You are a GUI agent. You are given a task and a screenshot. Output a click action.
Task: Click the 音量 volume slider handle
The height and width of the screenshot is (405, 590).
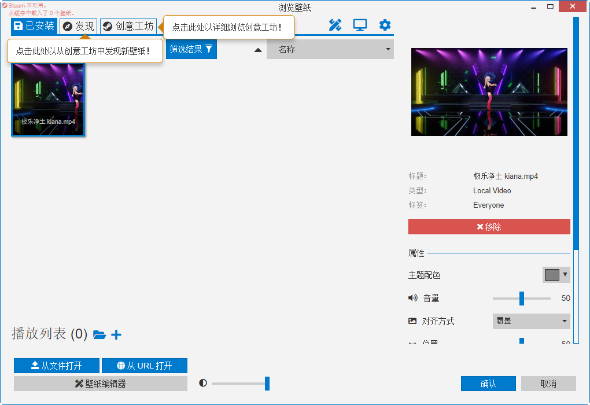522,299
